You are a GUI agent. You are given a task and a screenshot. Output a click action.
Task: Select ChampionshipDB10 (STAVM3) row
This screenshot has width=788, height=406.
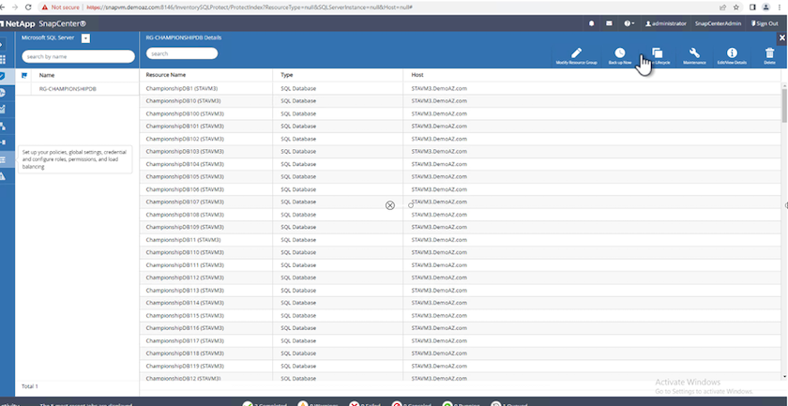tap(460, 101)
